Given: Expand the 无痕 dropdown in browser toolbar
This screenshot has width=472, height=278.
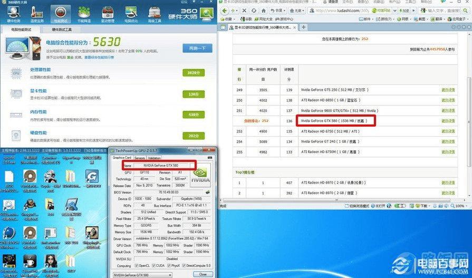Looking at the screenshot, I should tap(303, 11).
